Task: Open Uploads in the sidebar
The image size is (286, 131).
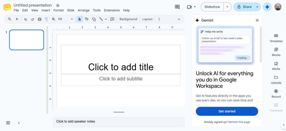Action: point(276,80)
